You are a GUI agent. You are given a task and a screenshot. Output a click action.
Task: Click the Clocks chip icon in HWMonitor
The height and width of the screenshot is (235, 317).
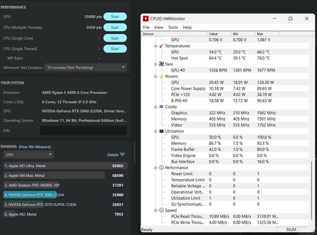[161, 107]
